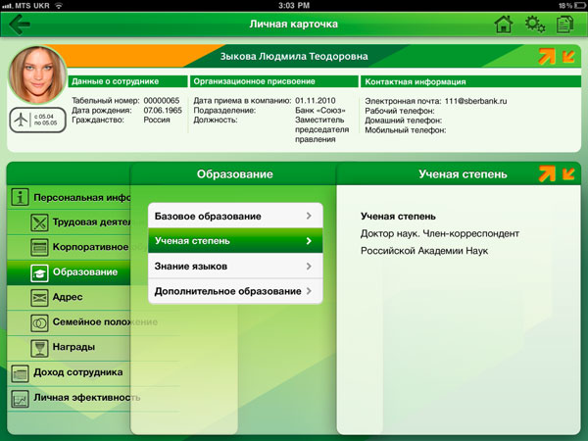Screen dimensions: 588x441
Task: Collapse the employee card header panel
Action: pos(558,57)
